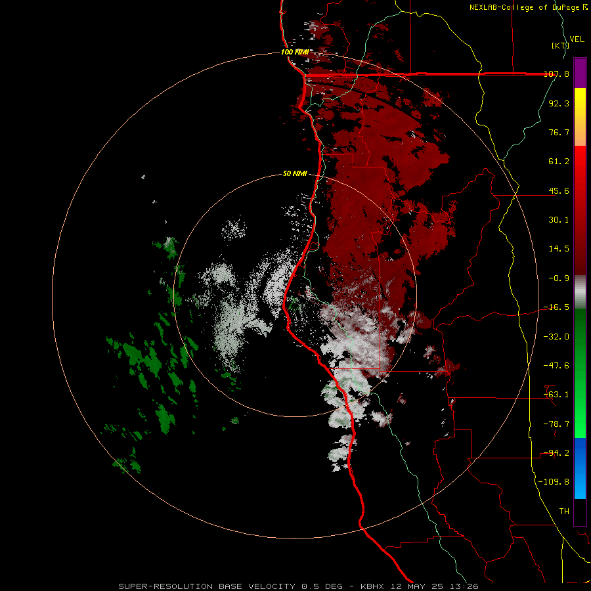
Task: Click the VEL label above the color scale
Action: click(577, 39)
